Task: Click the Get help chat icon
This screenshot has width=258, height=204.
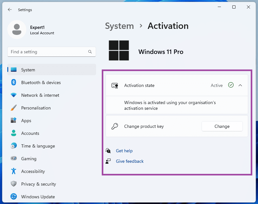Action: click(108, 151)
